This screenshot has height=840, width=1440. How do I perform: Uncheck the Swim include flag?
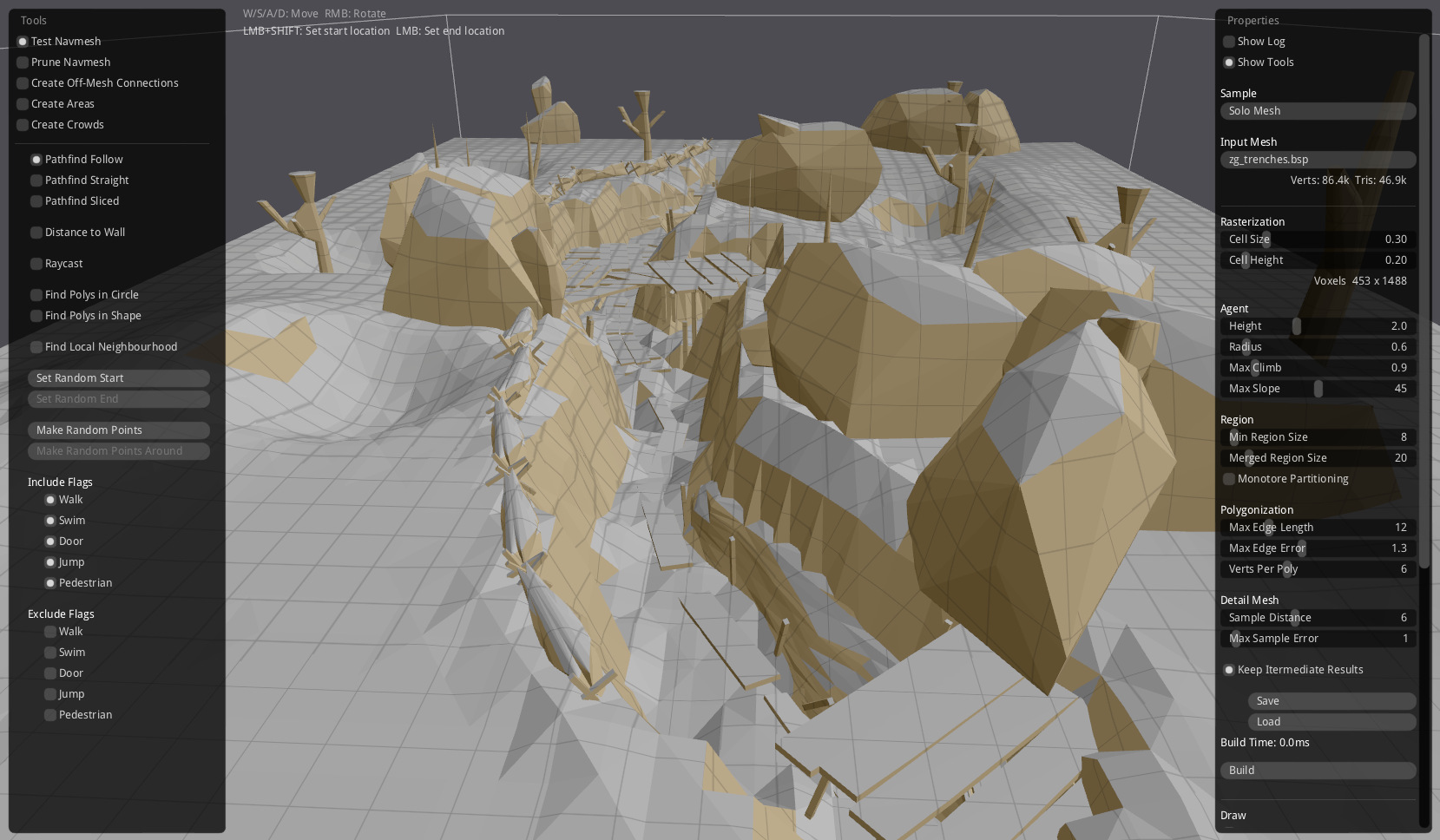click(50, 521)
